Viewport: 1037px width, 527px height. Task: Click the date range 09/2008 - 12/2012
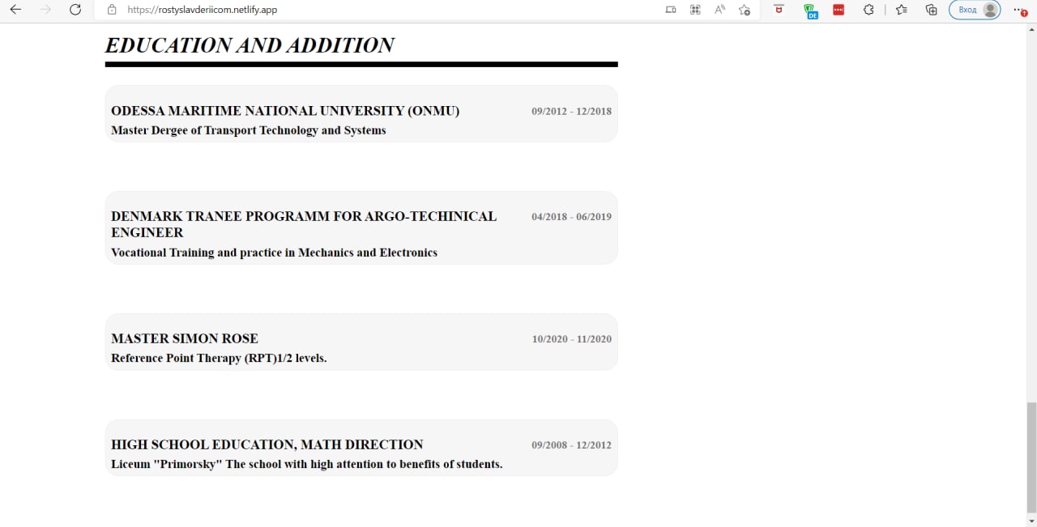(x=571, y=445)
